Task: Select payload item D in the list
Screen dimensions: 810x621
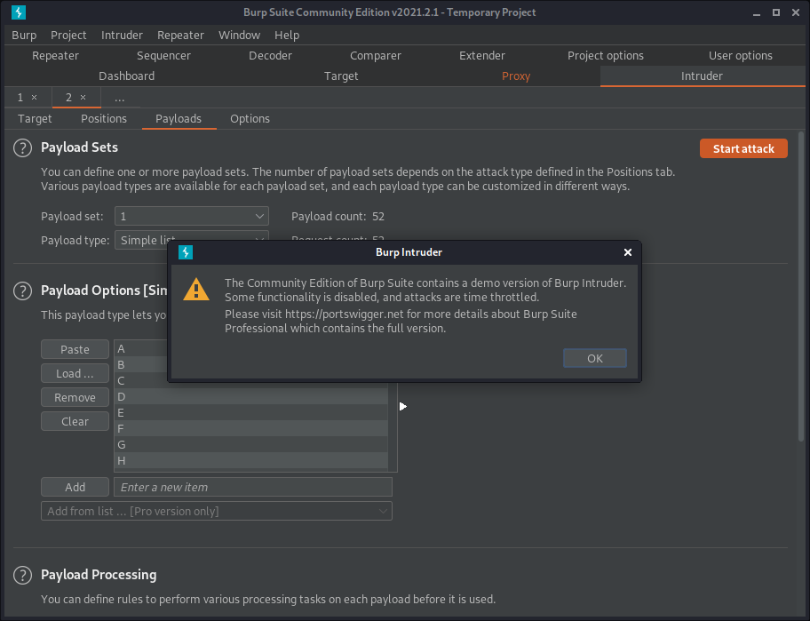Action: [x=251, y=397]
